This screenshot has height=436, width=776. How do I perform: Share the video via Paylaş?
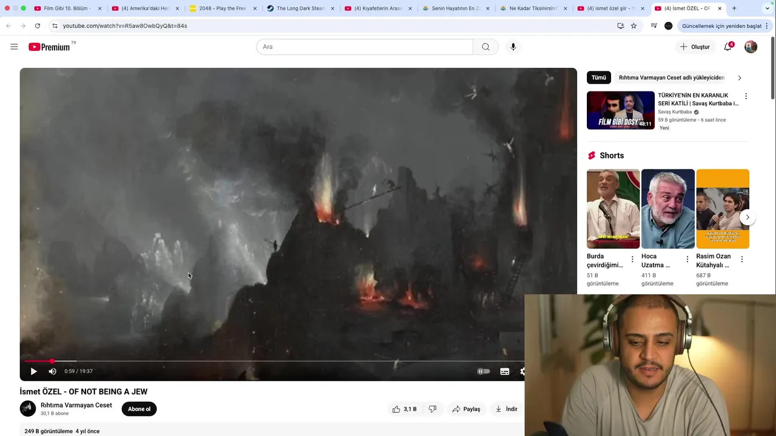pyautogui.click(x=466, y=409)
